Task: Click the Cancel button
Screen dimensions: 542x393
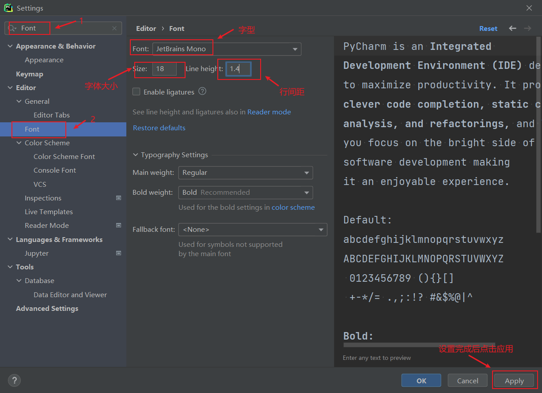Action: click(467, 381)
